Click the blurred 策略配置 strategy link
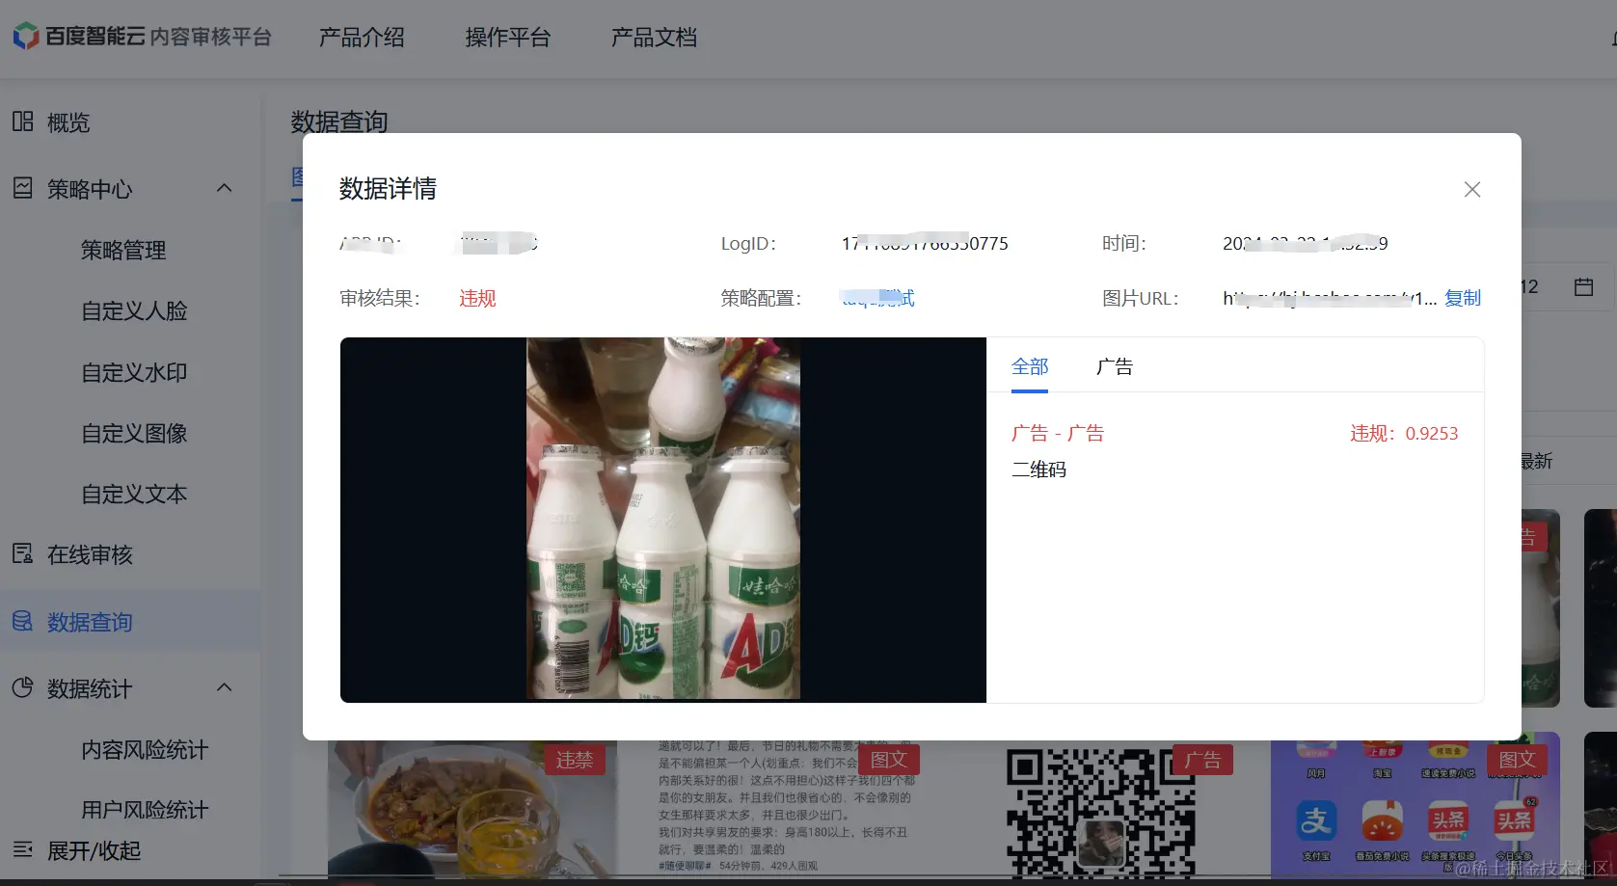Viewport: 1617px width, 886px height. [x=878, y=298]
